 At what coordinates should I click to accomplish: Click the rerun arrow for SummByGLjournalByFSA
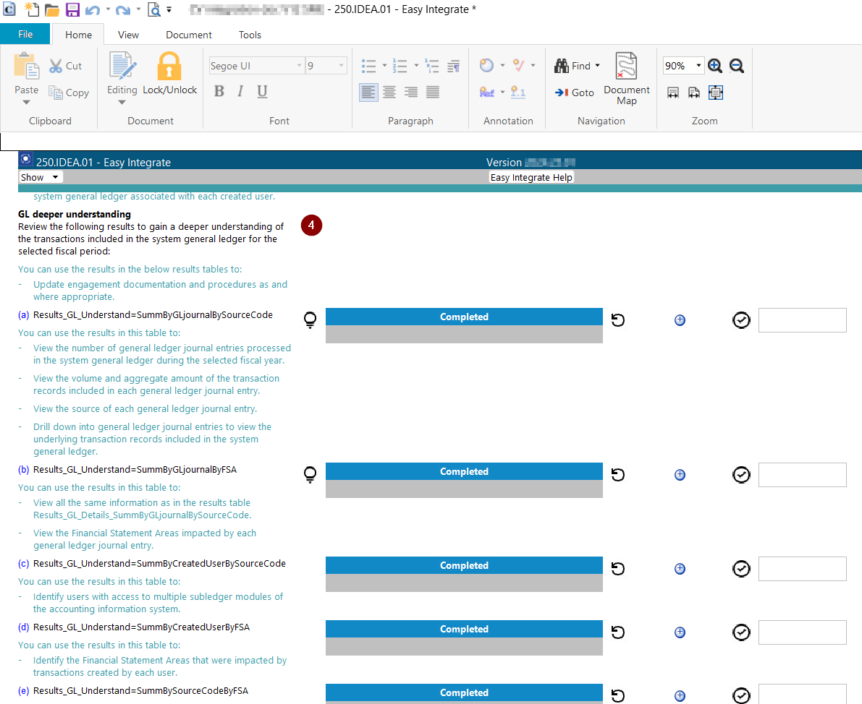(x=617, y=475)
